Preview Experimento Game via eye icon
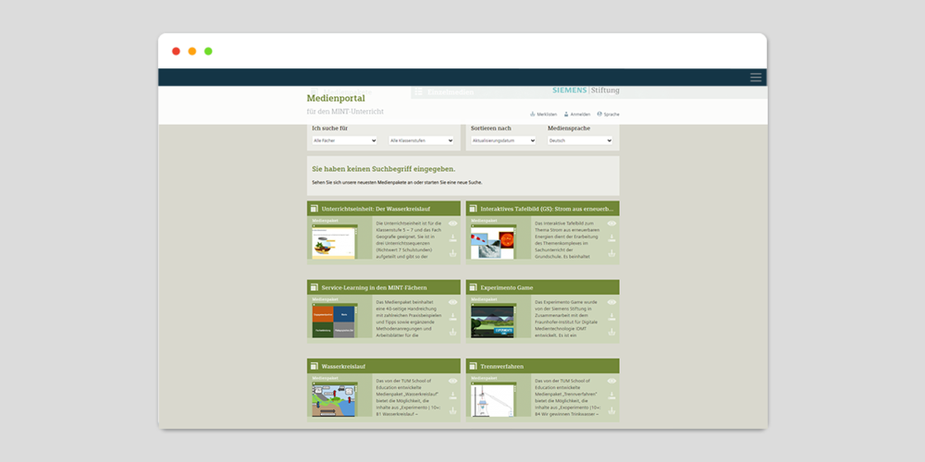The width and height of the screenshot is (925, 462). [611, 302]
